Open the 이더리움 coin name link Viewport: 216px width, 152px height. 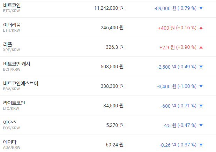(12, 25)
